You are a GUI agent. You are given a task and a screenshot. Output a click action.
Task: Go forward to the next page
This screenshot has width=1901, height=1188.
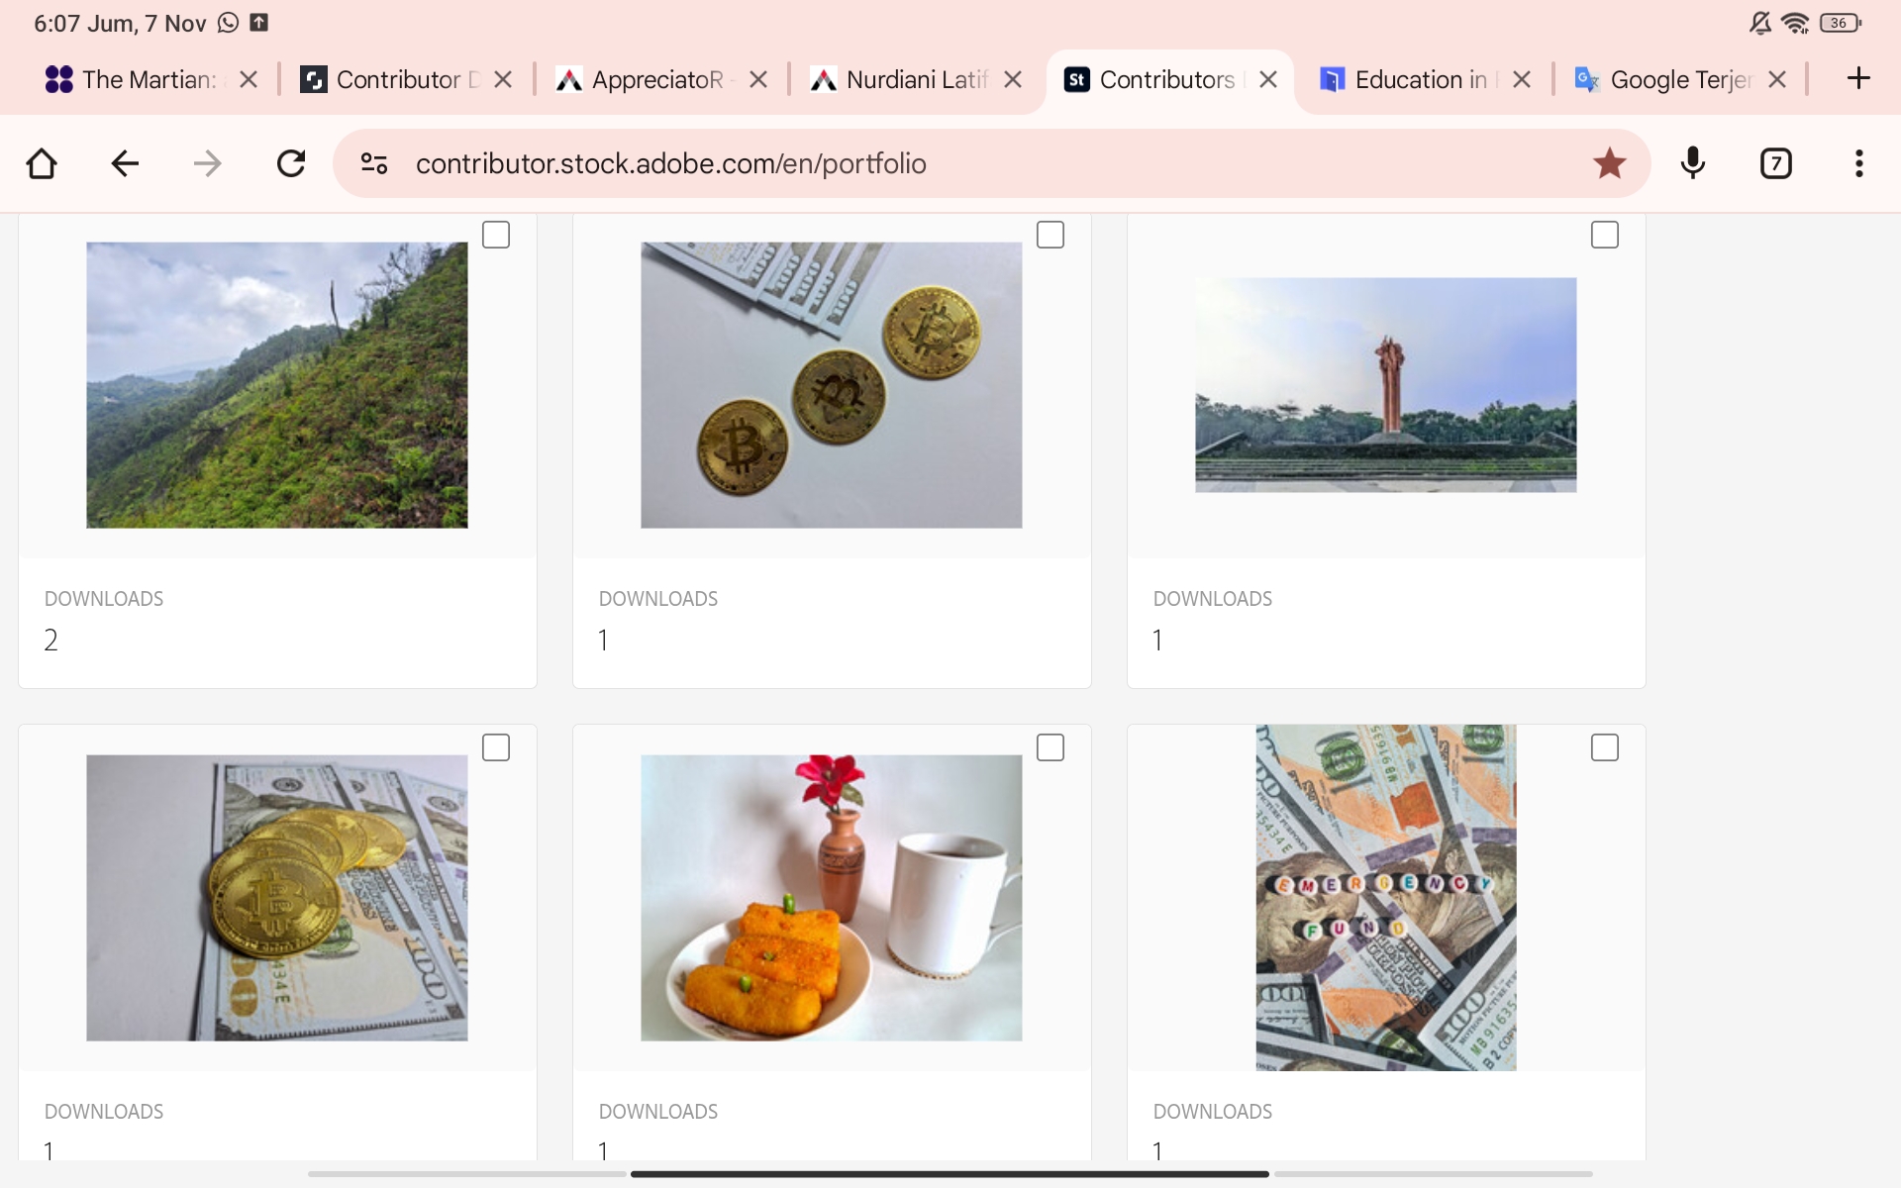207,162
